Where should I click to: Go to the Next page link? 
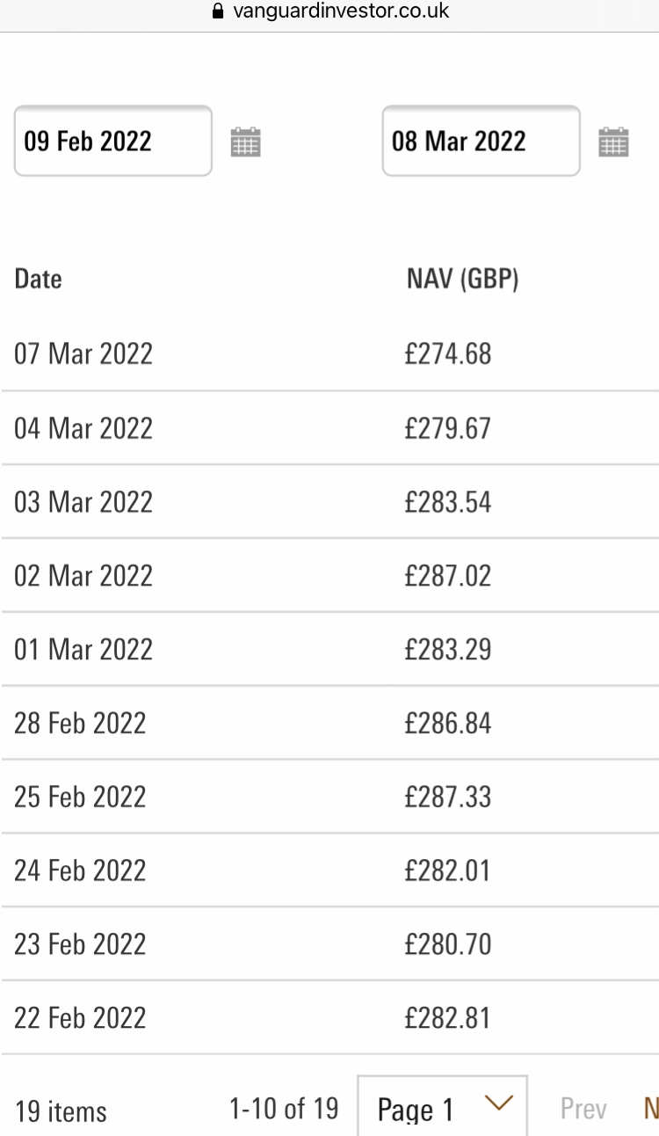651,1110
